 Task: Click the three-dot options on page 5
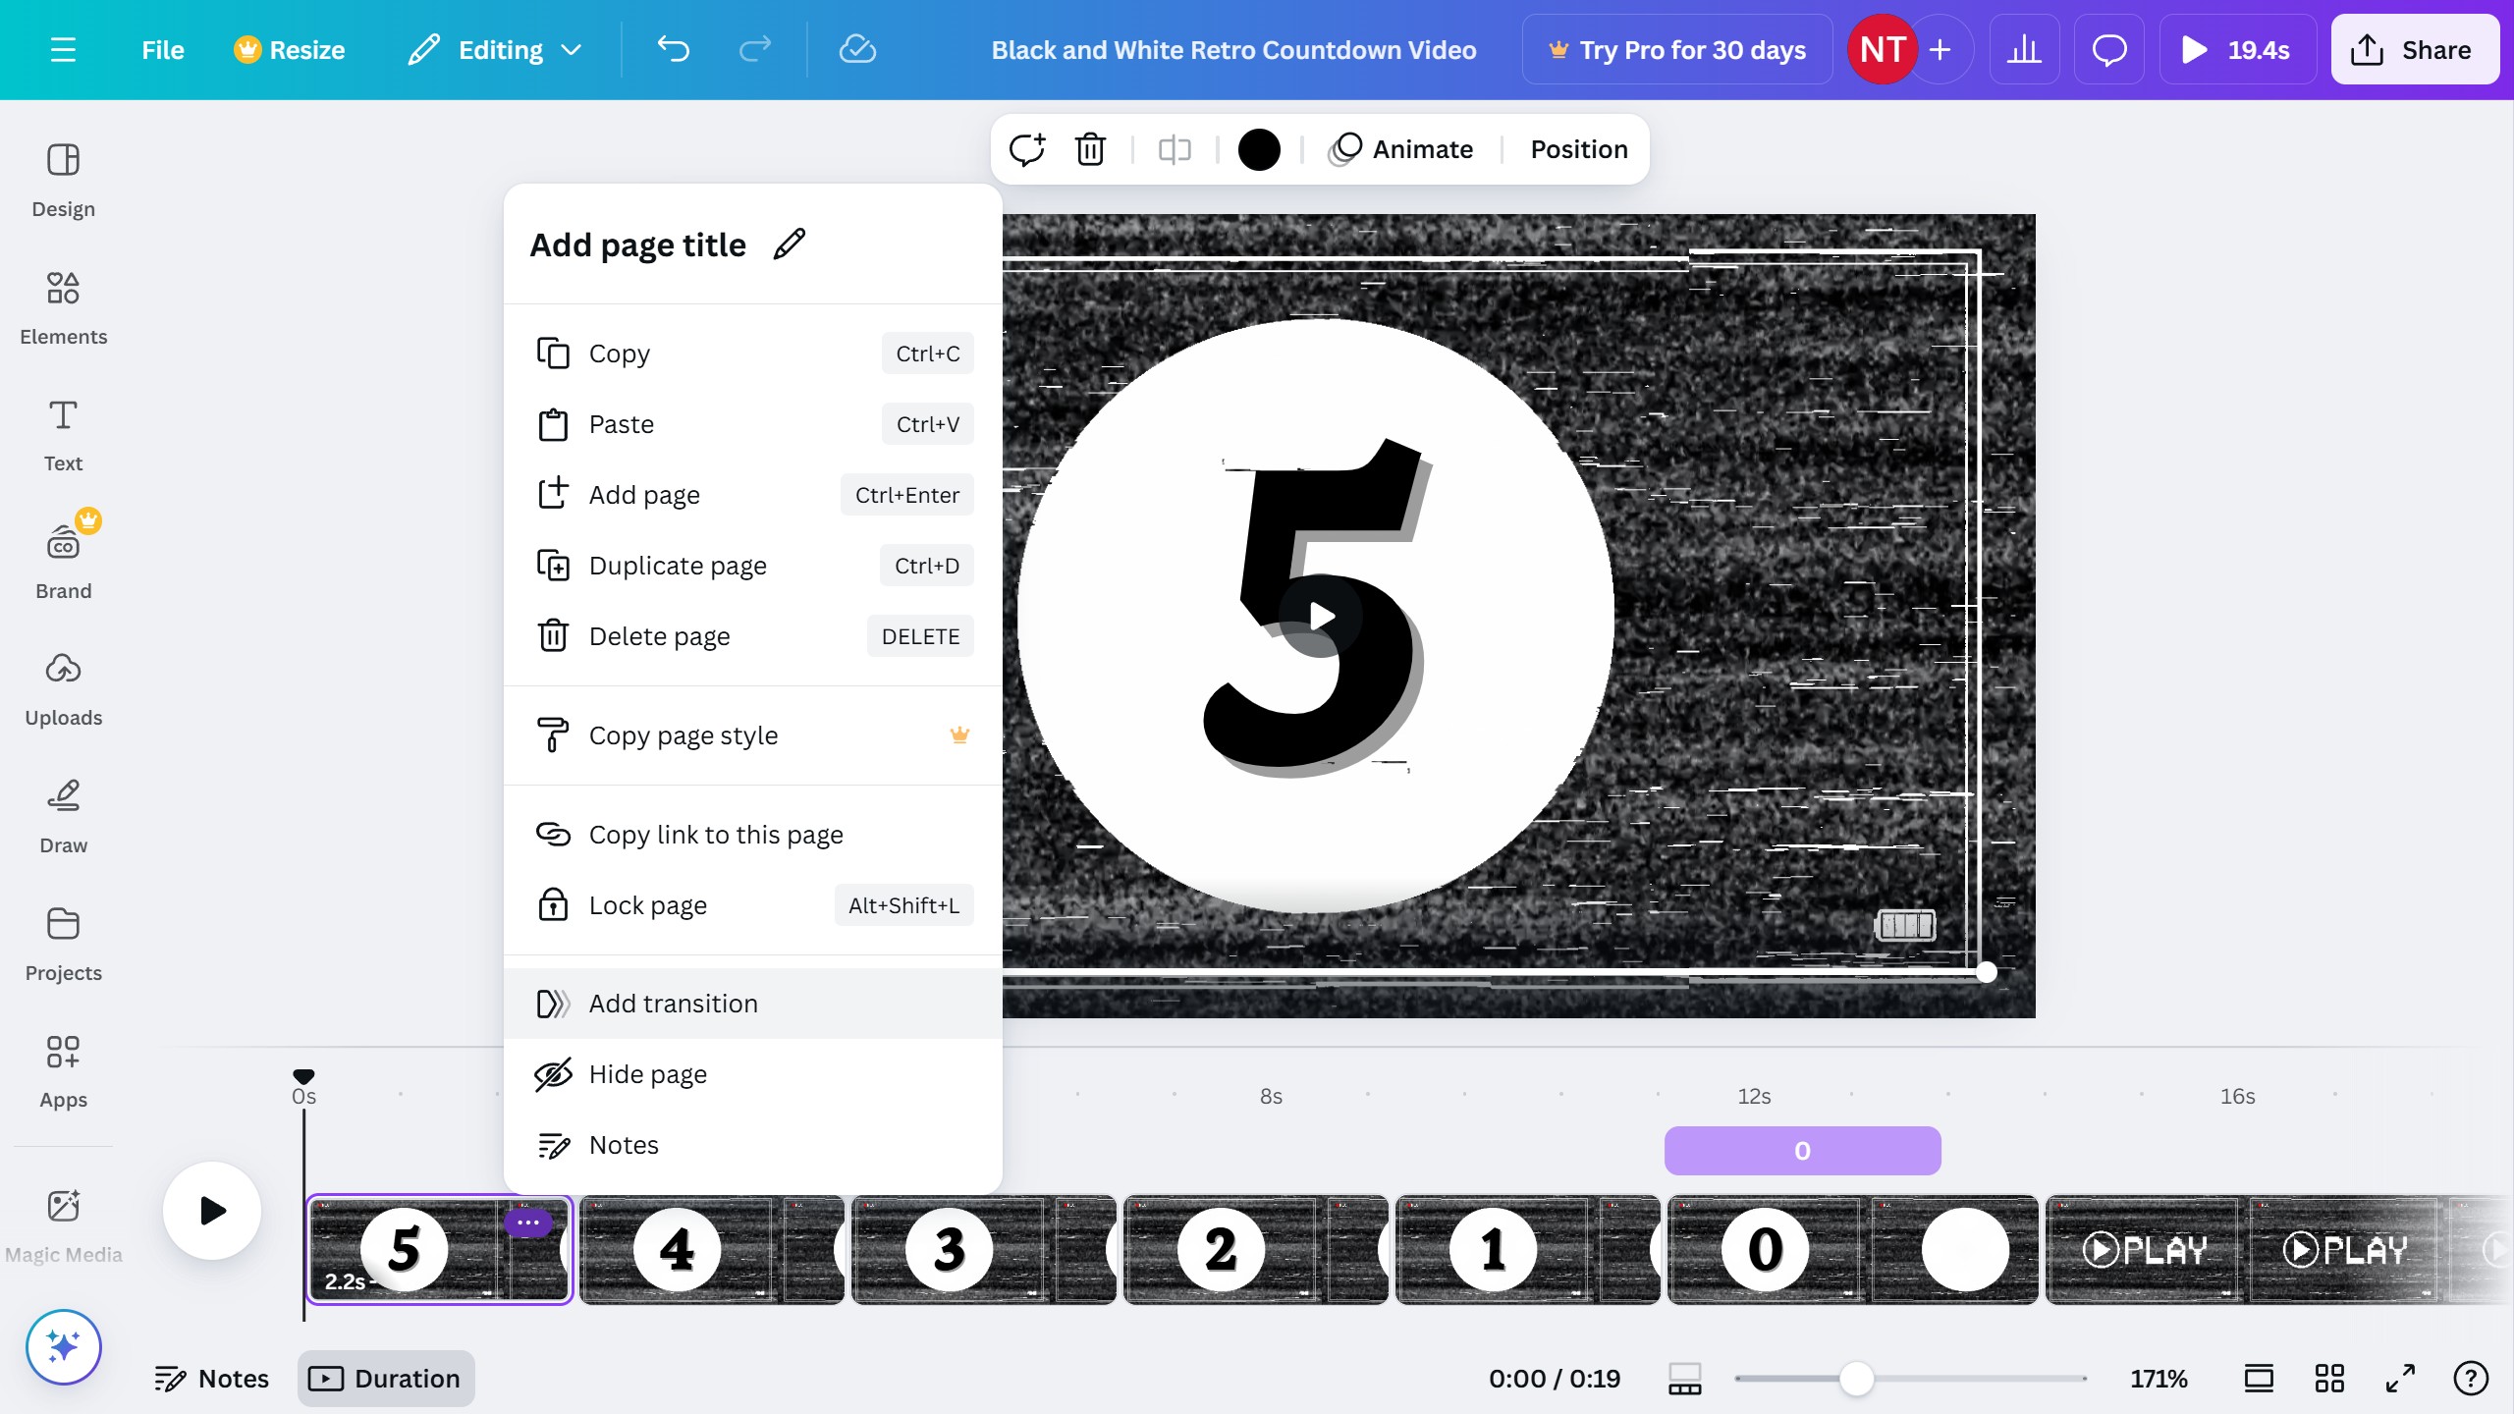click(x=527, y=1223)
